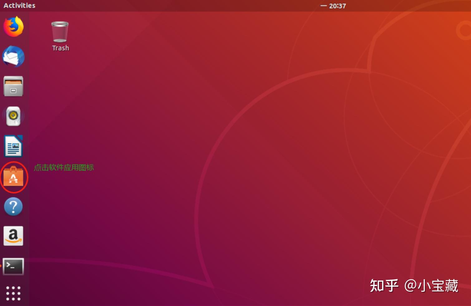Image resolution: width=471 pixels, height=306 pixels.
Task: Start the Rhythmbox music player
Action: click(14, 116)
